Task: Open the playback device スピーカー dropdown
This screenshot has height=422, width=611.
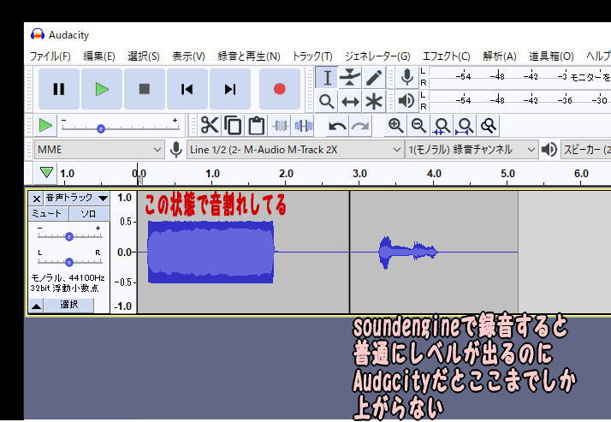Action: pyautogui.click(x=585, y=150)
